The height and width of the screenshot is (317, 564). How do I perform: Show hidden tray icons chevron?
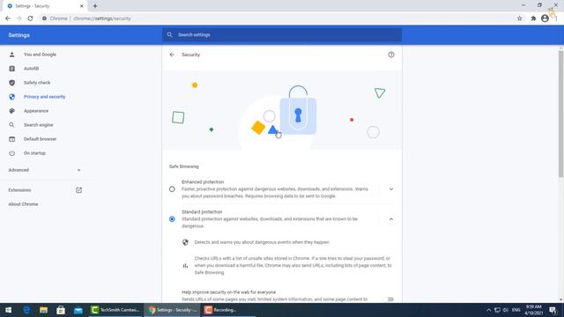(x=488, y=310)
